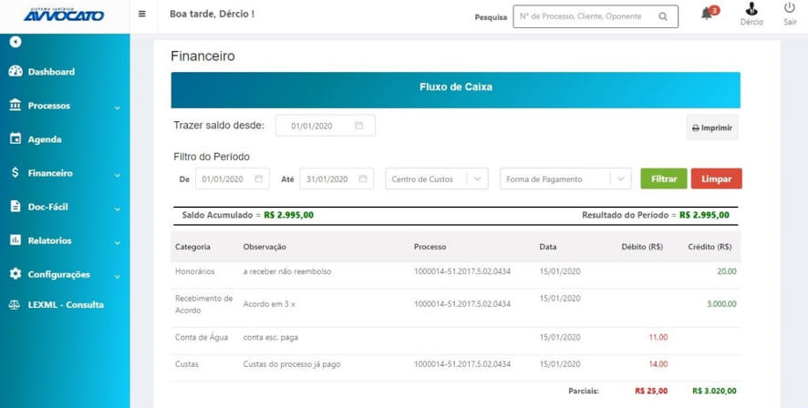Click the Configurações gear icon
Screen dimensions: 808x408
click(x=16, y=274)
